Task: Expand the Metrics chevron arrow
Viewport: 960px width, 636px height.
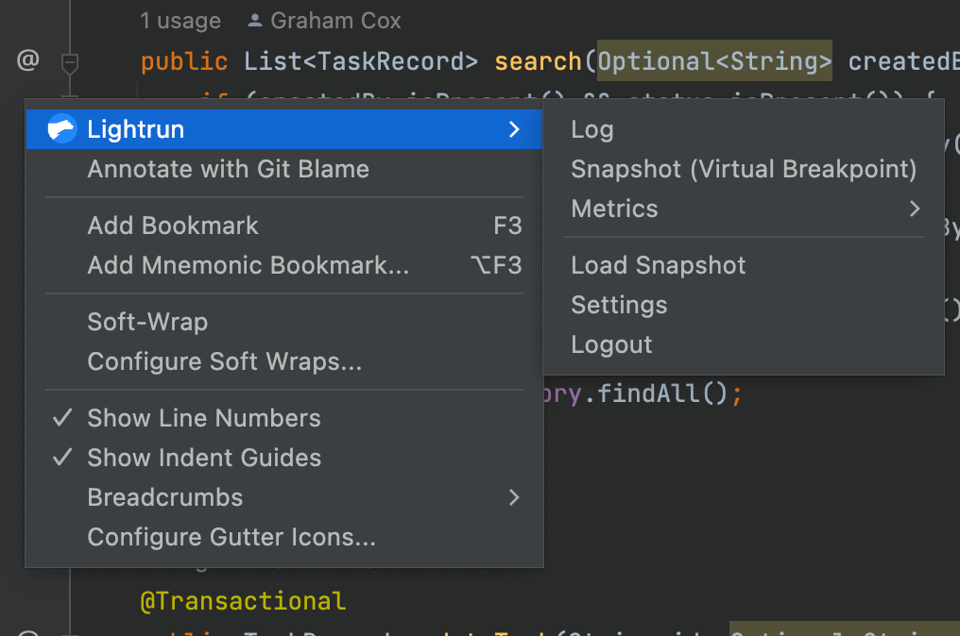Action: pos(915,209)
